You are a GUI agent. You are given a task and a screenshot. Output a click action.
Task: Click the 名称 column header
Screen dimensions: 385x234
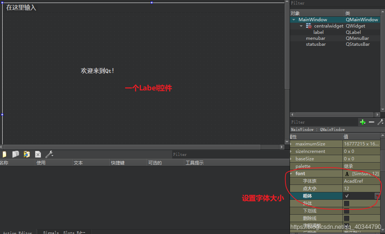click(x=17, y=163)
